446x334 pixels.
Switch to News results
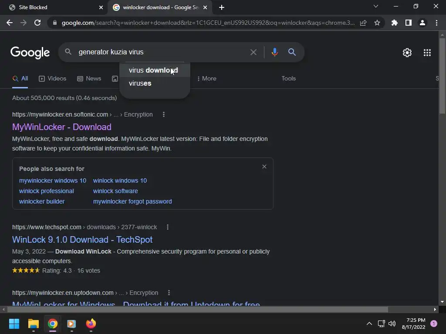pos(89,79)
